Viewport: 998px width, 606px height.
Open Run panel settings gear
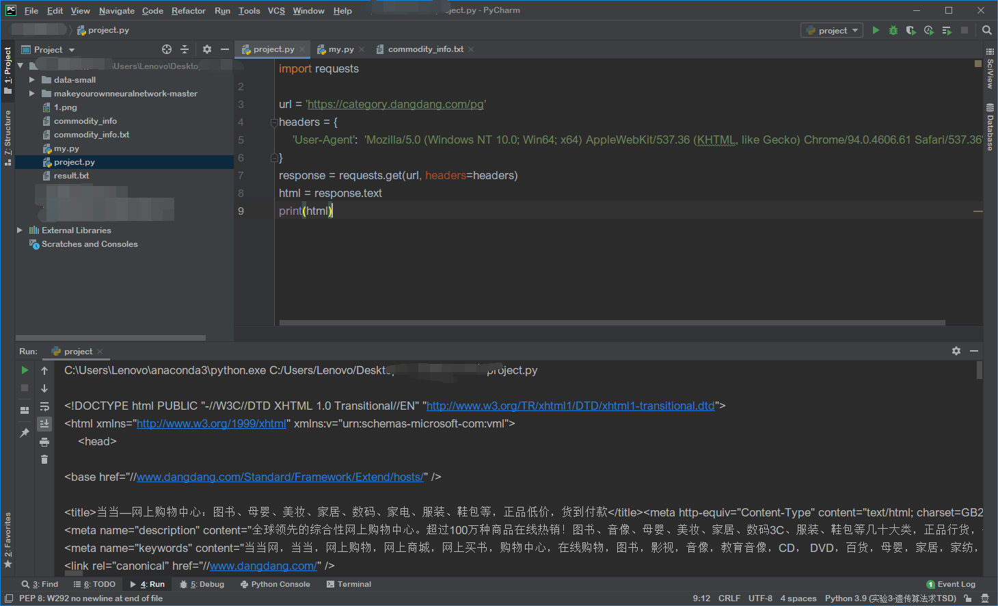tap(956, 351)
